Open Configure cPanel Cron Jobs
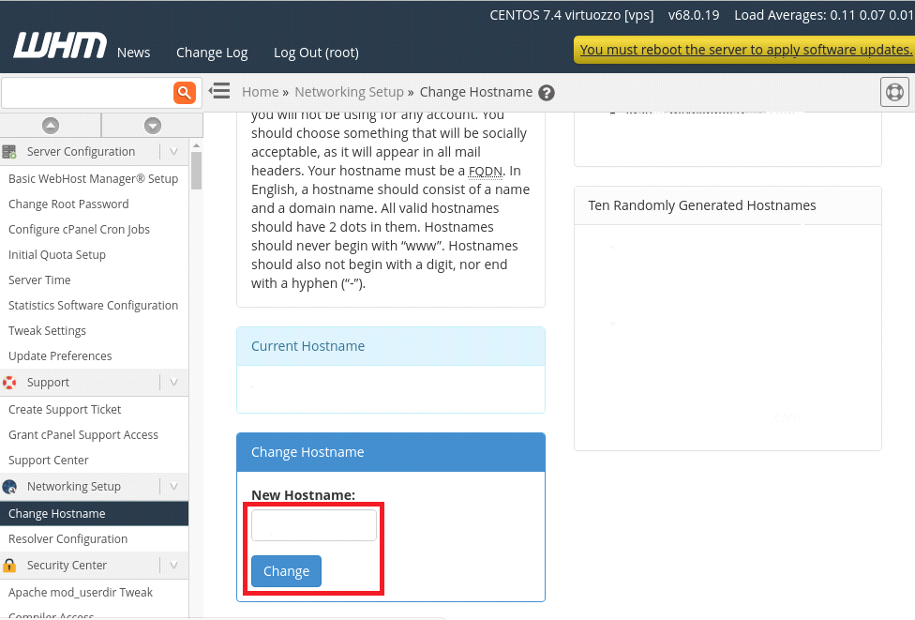This screenshot has width=915, height=620. coord(79,230)
